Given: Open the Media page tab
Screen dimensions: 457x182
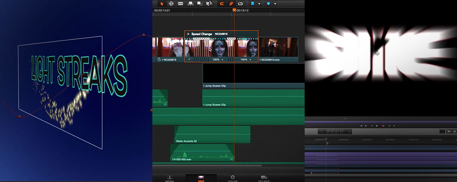Looking at the screenshot, I should tap(170, 178).
